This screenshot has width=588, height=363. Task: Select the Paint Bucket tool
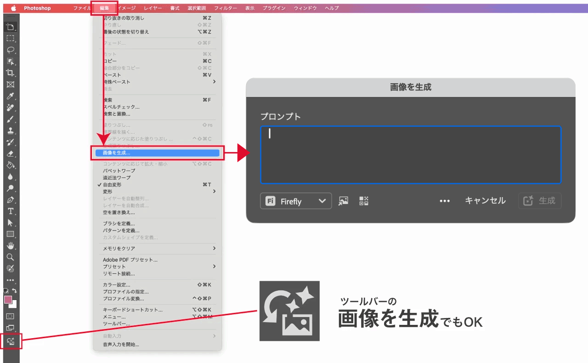(x=11, y=165)
